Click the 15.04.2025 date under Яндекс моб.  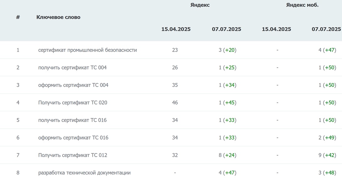point(276,29)
